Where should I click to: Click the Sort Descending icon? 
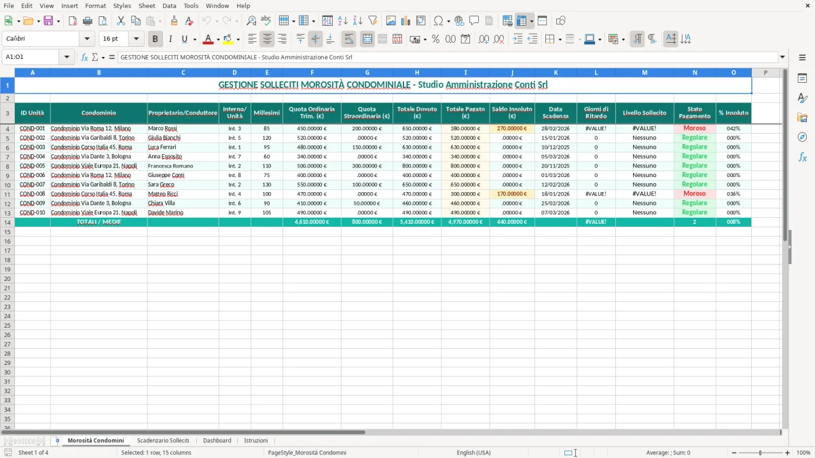357,21
